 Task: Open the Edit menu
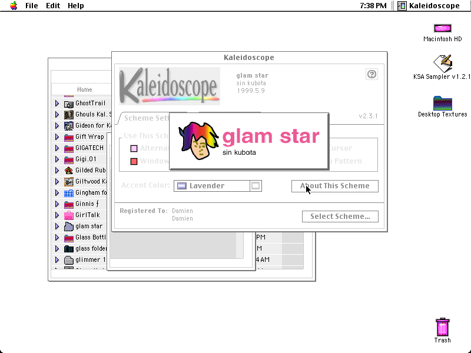pos(53,6)
